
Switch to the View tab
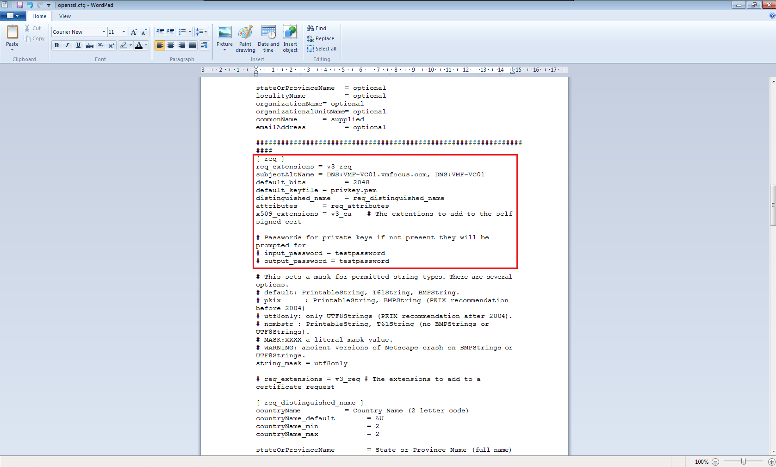point(65,16)
